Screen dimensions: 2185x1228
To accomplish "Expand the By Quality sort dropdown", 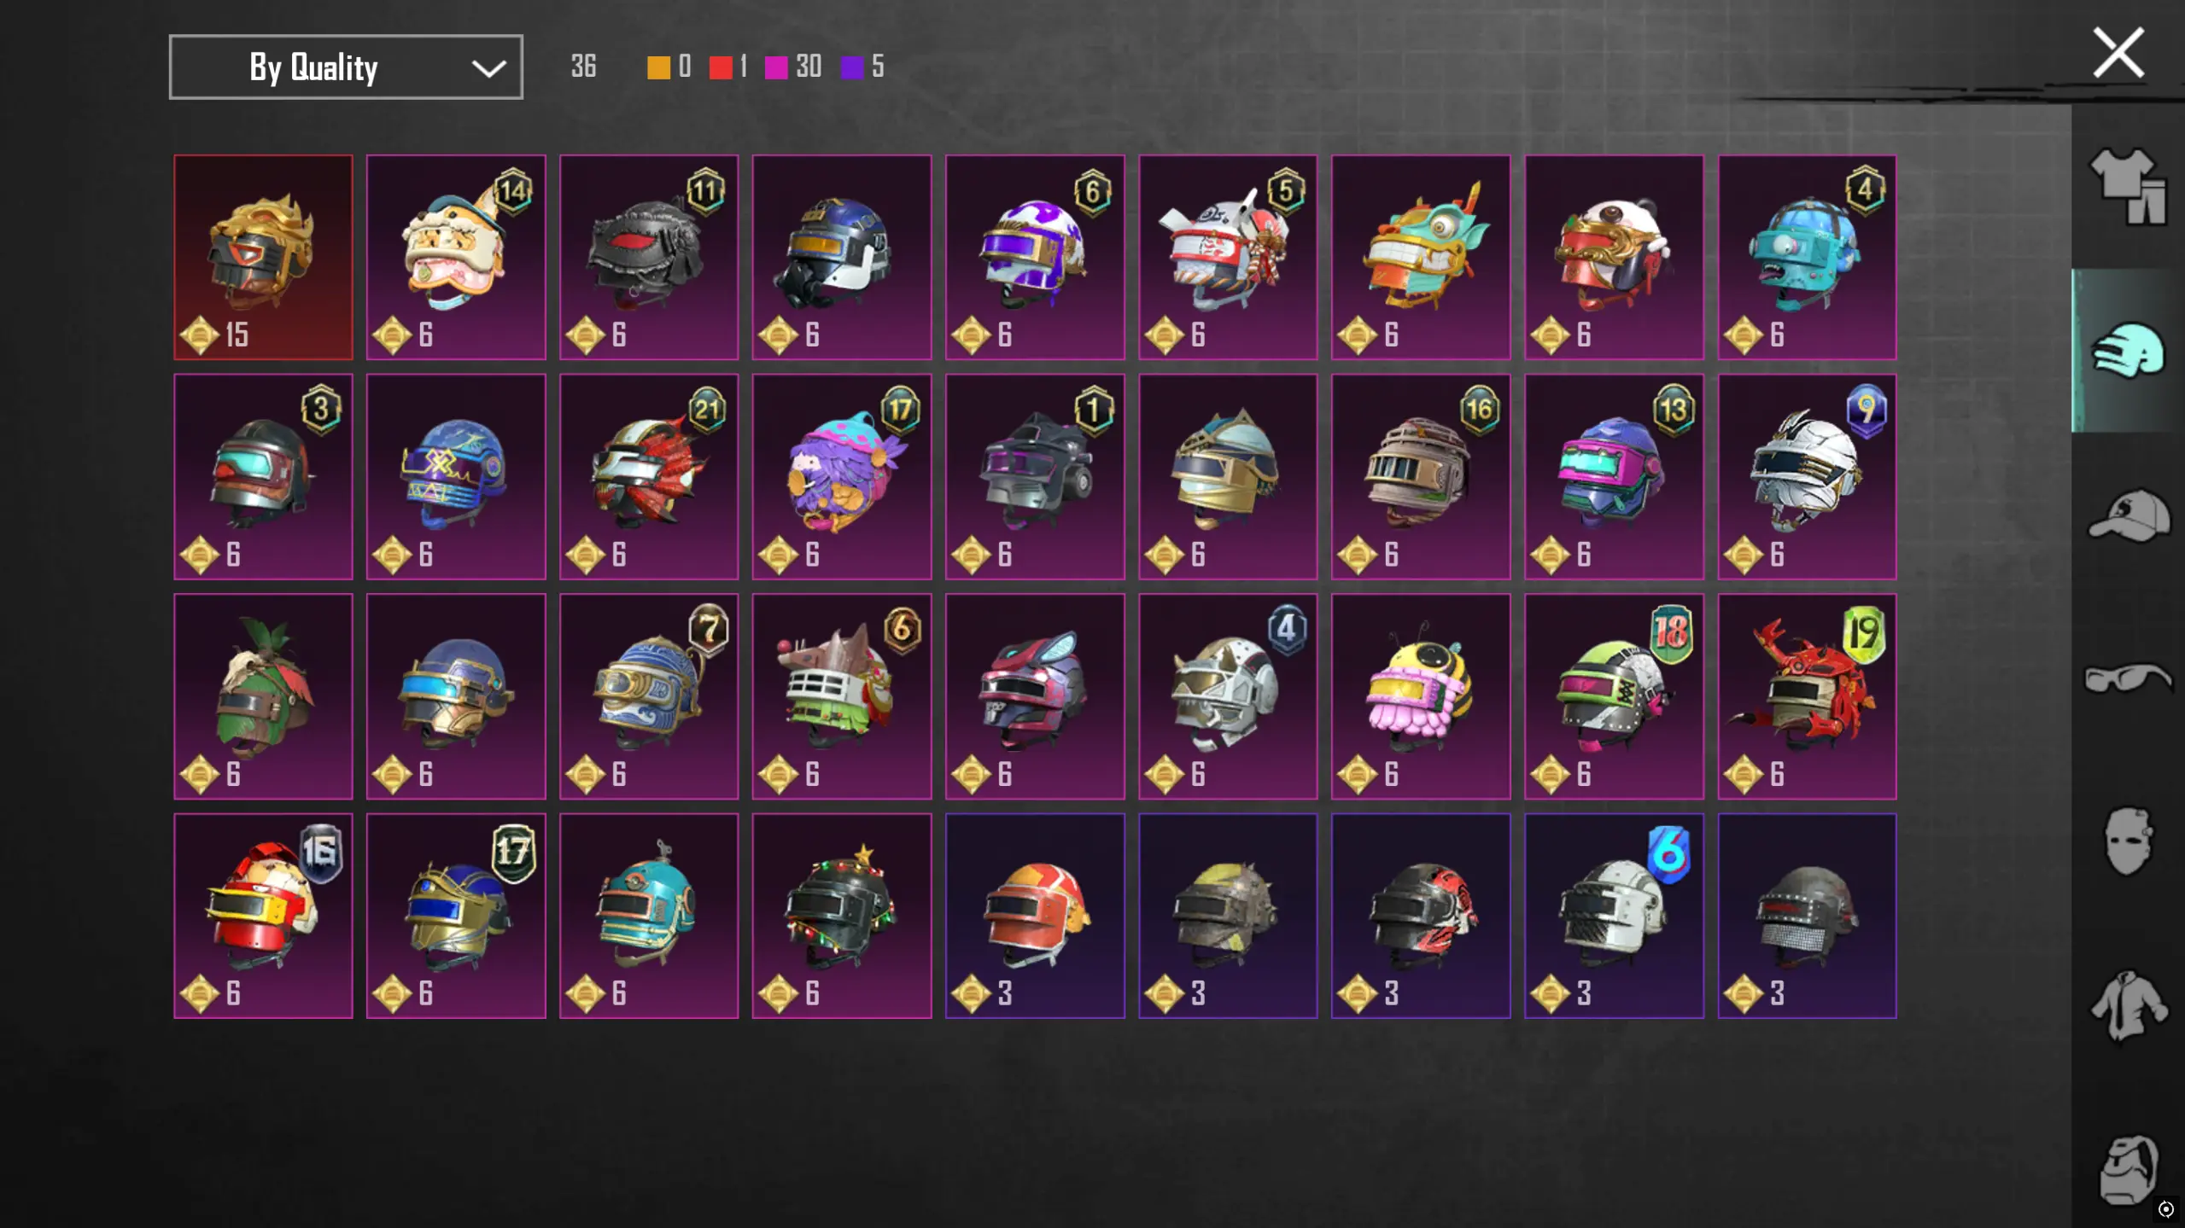I will 346,67.
